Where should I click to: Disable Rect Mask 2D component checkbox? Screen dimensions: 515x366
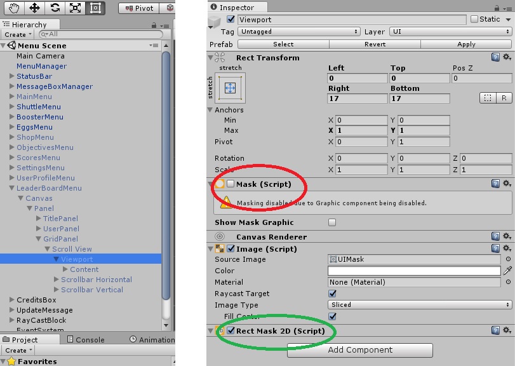(x=231, y=330)
